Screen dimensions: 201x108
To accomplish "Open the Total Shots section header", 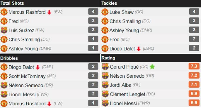I will coord(12,3).
